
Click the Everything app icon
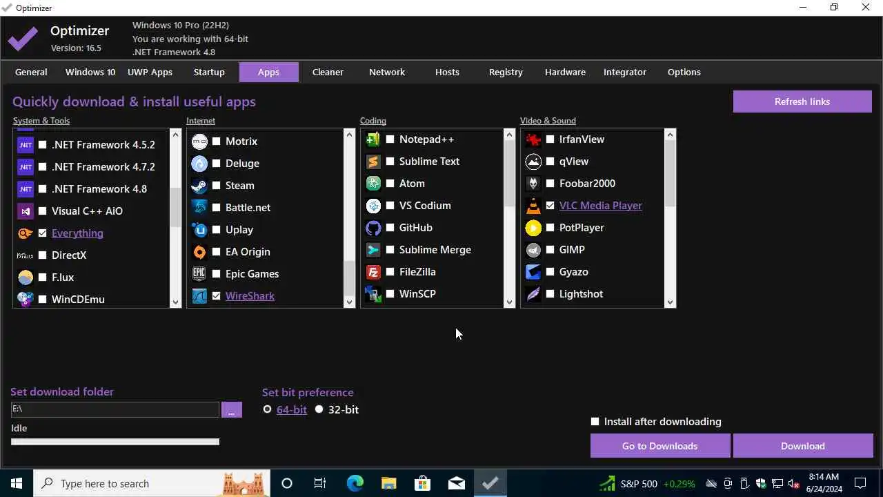[26, 233]
